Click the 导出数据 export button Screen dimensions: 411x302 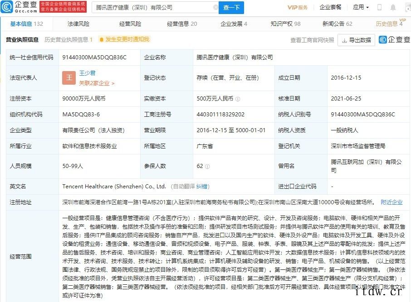357,40
